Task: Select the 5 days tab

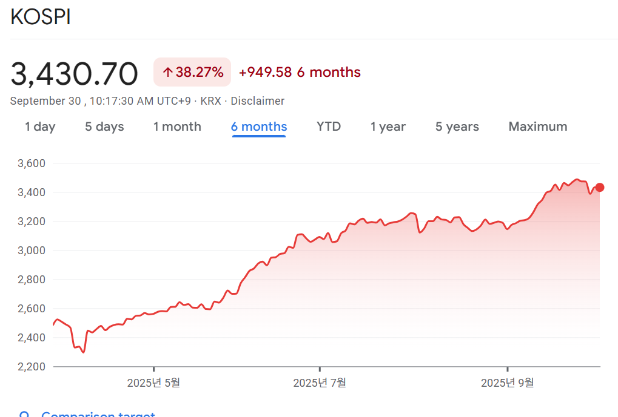Action: [104, 126]
